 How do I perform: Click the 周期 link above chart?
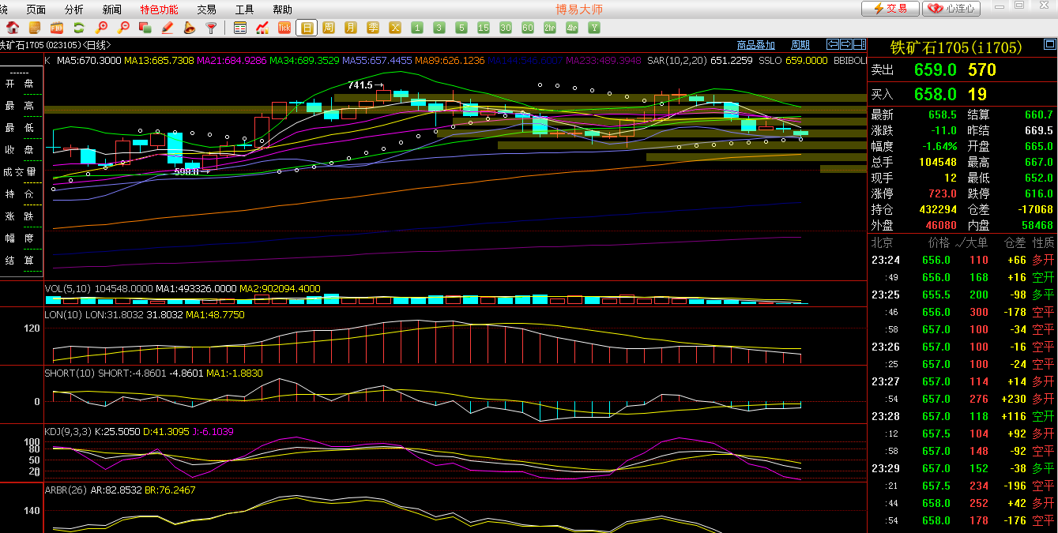(800, 45)
